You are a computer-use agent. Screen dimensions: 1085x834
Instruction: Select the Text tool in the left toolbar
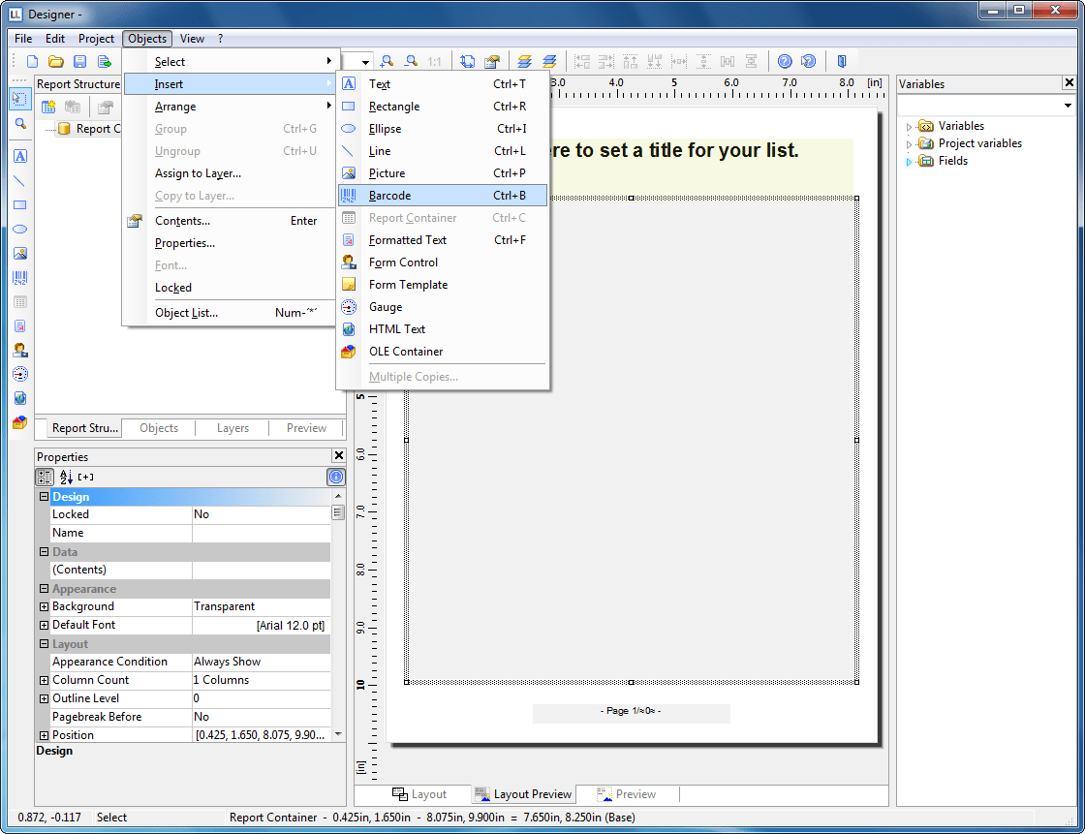(20, 155)
